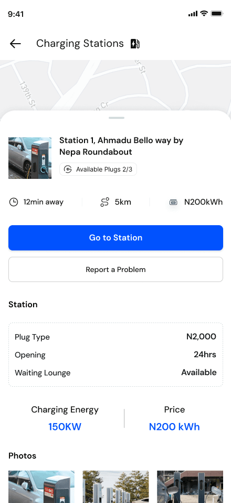Viewport: 231px width, 503px height.
Task: Select the Plug Type row
Action: tap(115, 337)
